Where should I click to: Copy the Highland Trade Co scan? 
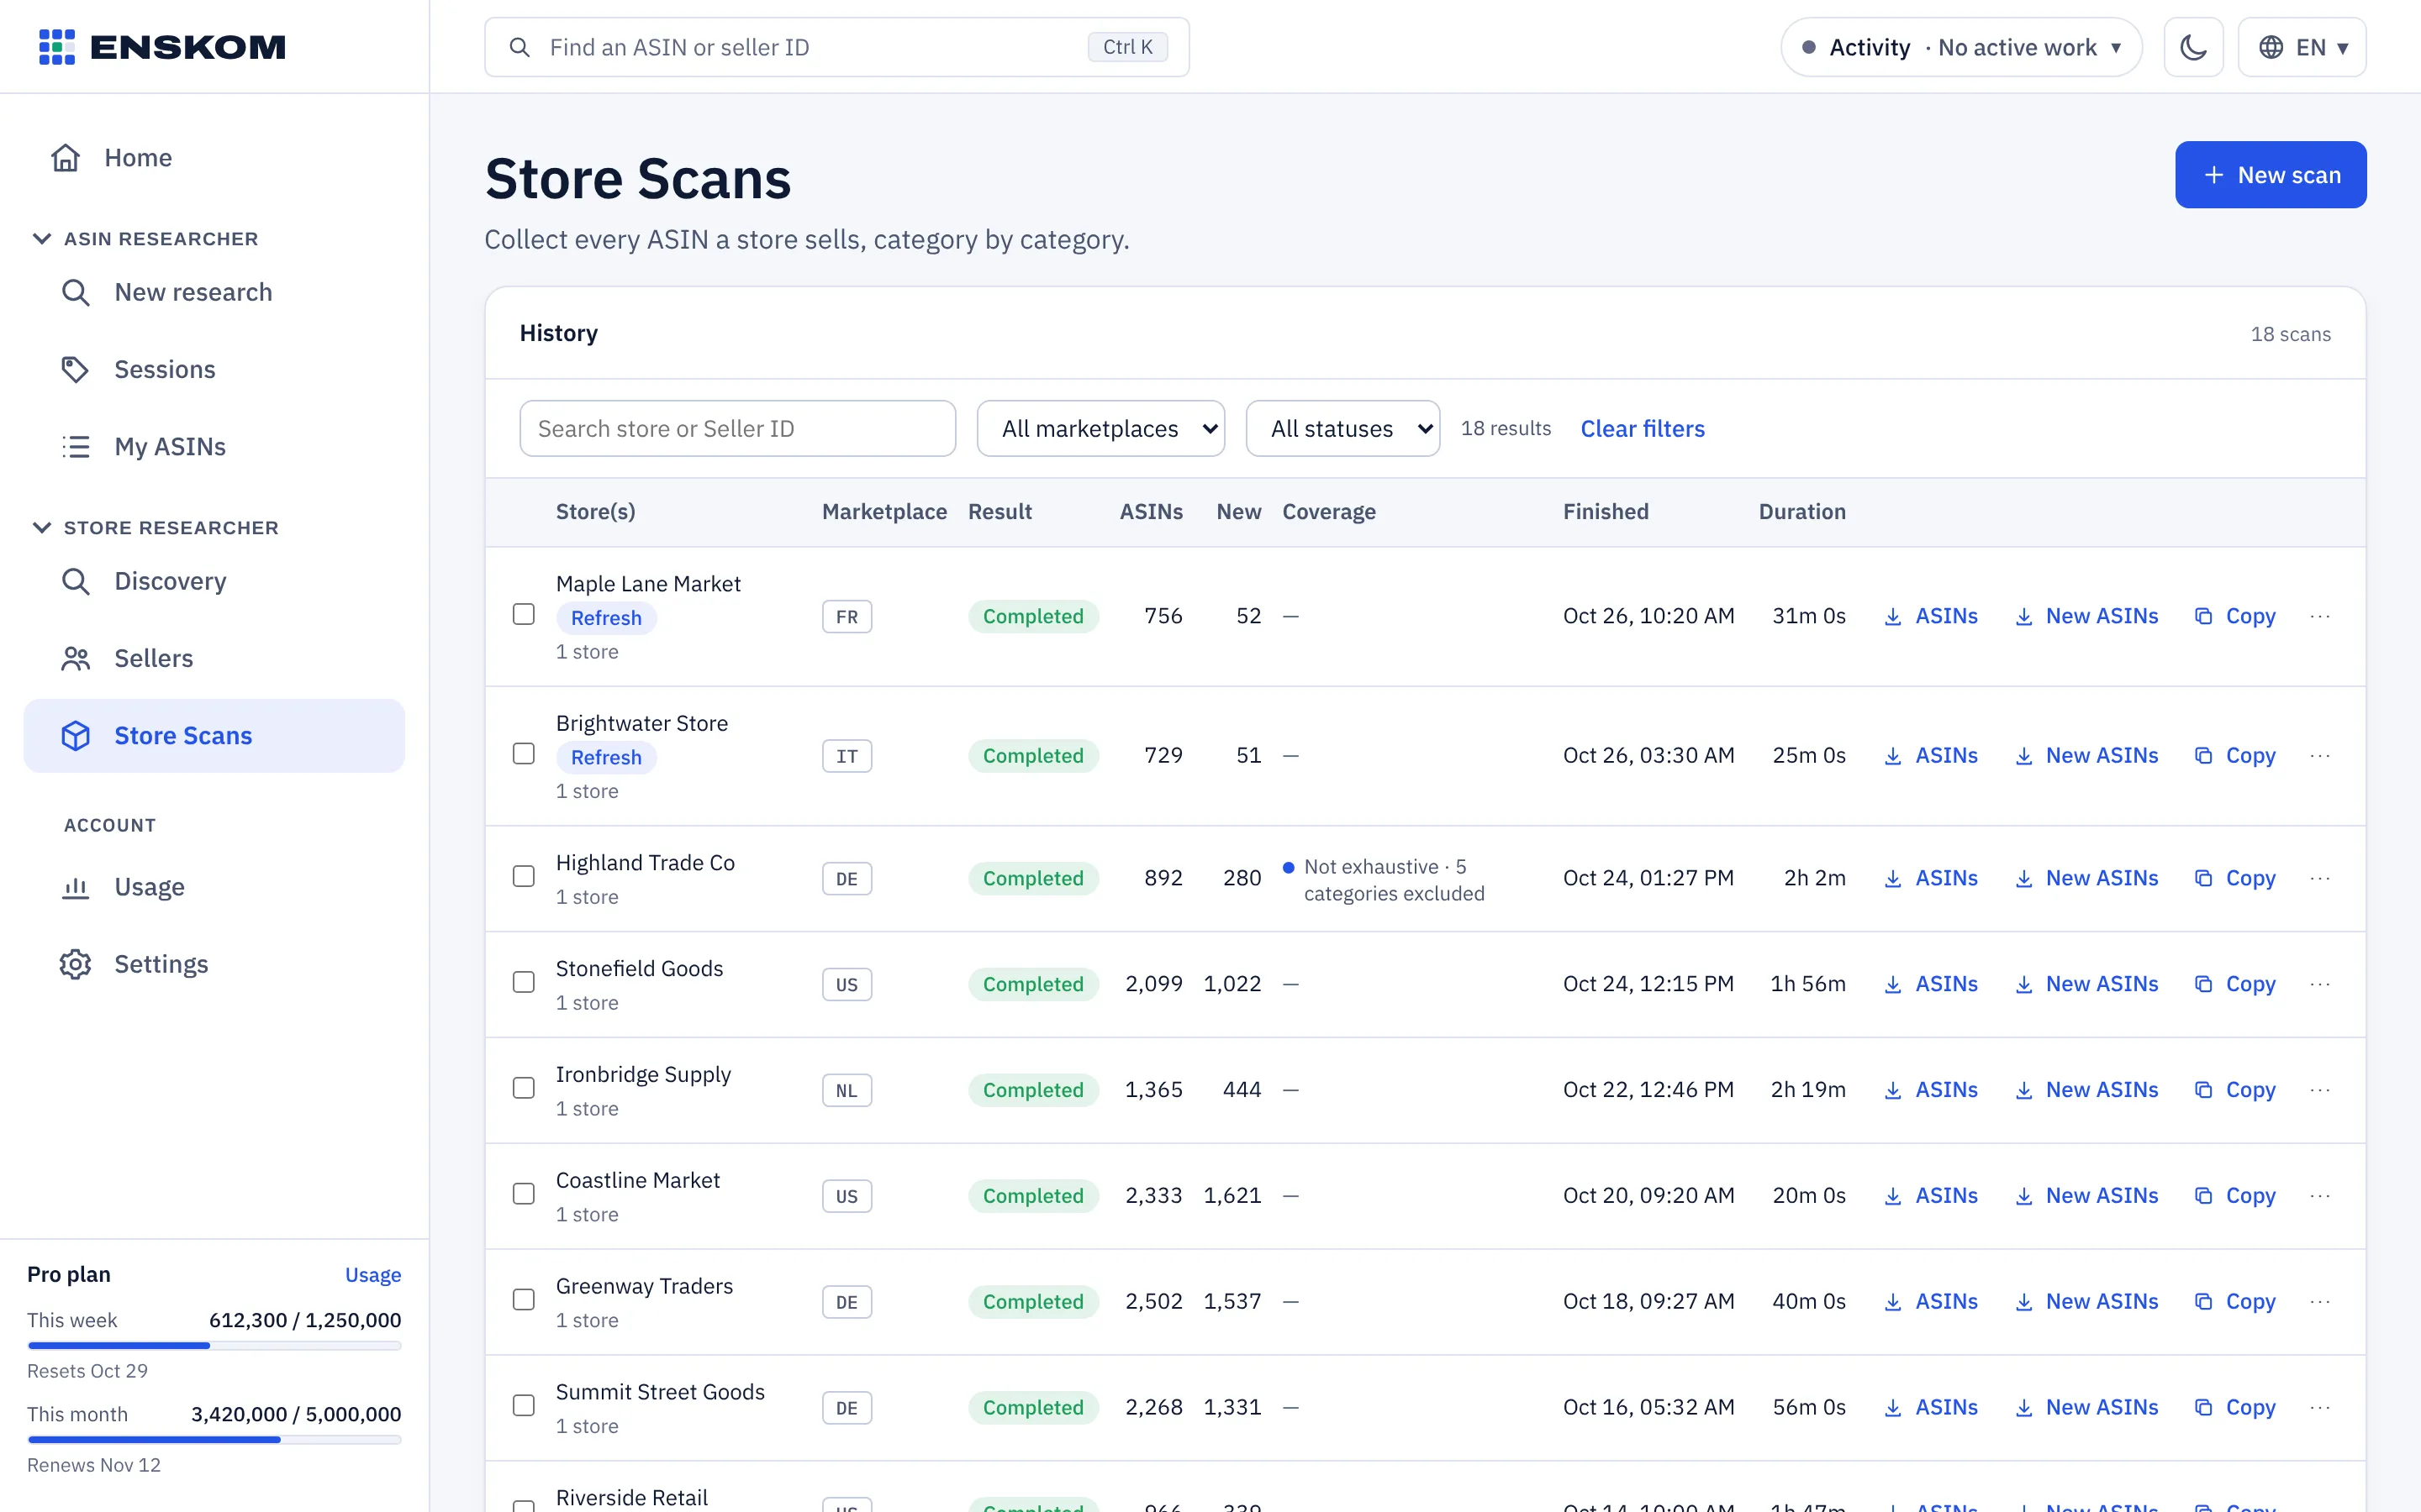point(2235,878)
